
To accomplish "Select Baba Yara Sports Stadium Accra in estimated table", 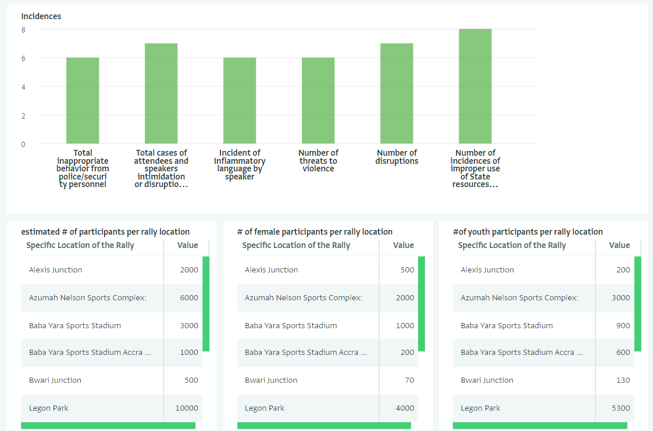I will coord(90,352).
